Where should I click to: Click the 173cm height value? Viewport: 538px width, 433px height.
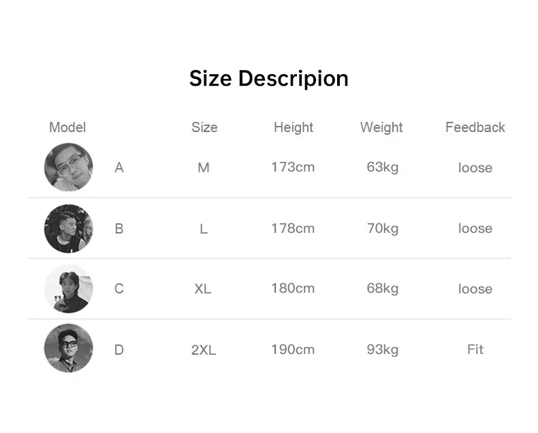pyautogui.click(x=293, y=167)
